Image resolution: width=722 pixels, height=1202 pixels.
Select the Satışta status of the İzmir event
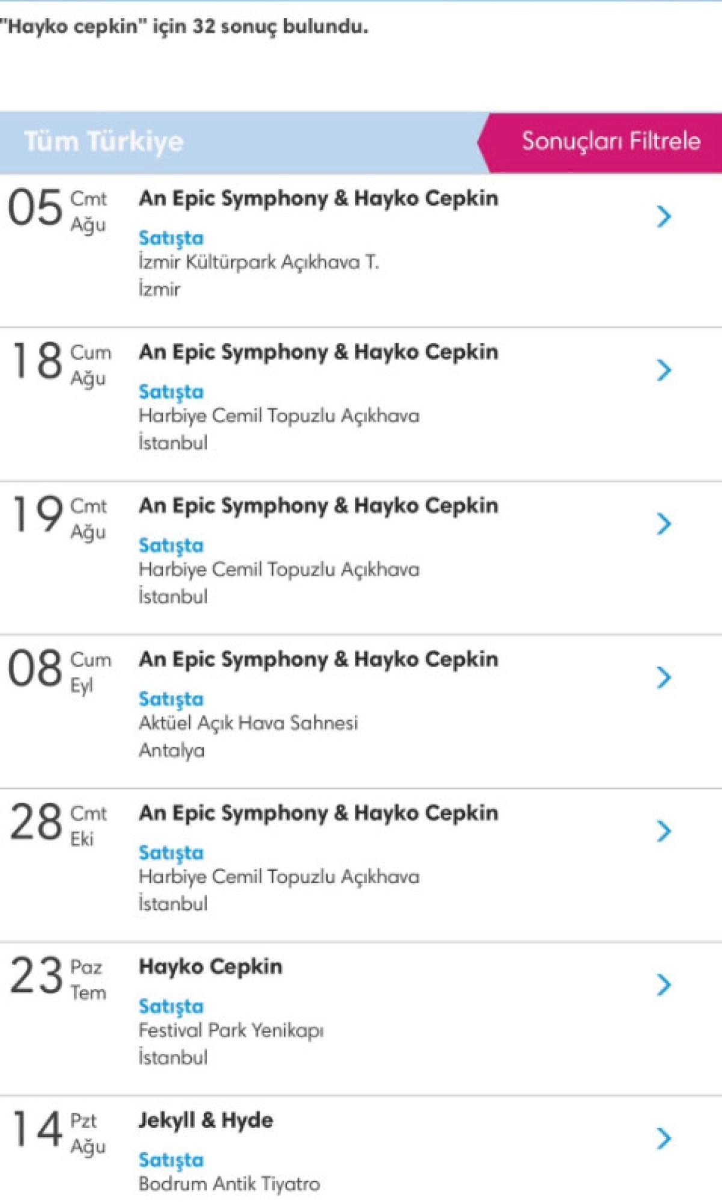171,238
